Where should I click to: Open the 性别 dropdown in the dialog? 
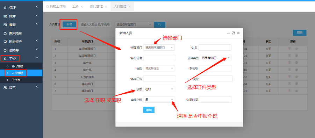[159, 68]
